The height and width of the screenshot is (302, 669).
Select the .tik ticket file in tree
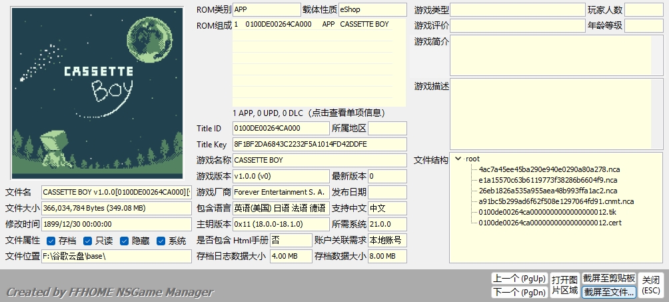pyautogui.click(x=538, y=212)
